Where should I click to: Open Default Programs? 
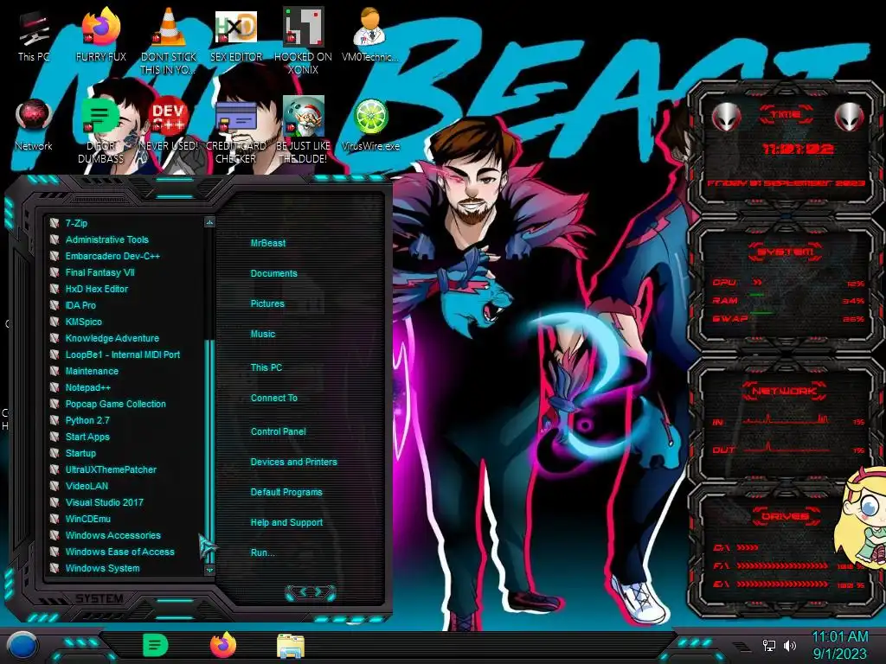coord(286,492)
